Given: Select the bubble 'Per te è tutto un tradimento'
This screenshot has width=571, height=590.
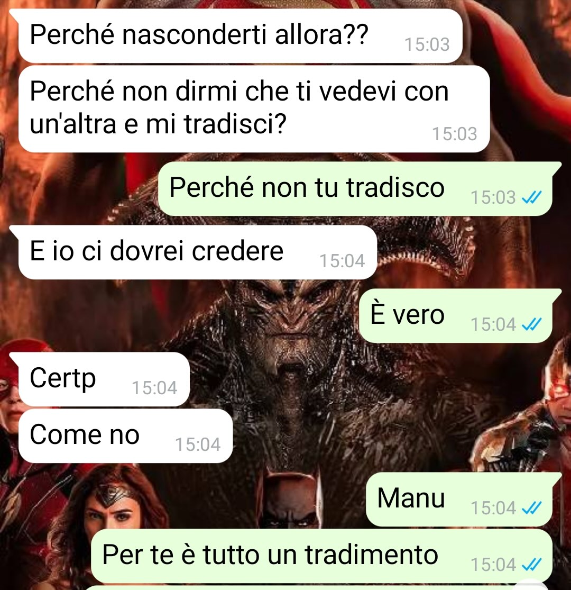Looking at the screenshot, I should [322, 556].
